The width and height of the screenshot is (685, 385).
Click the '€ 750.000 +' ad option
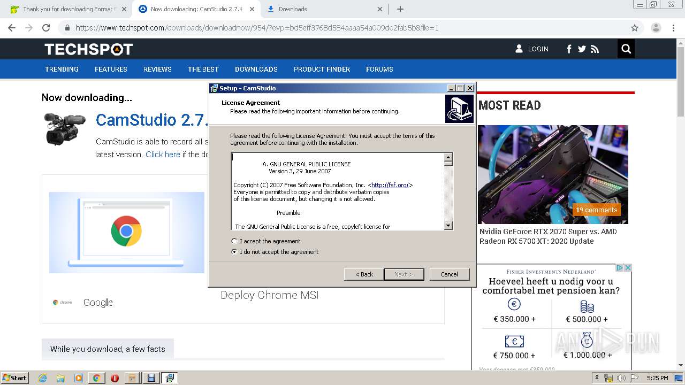pos(514,348)
